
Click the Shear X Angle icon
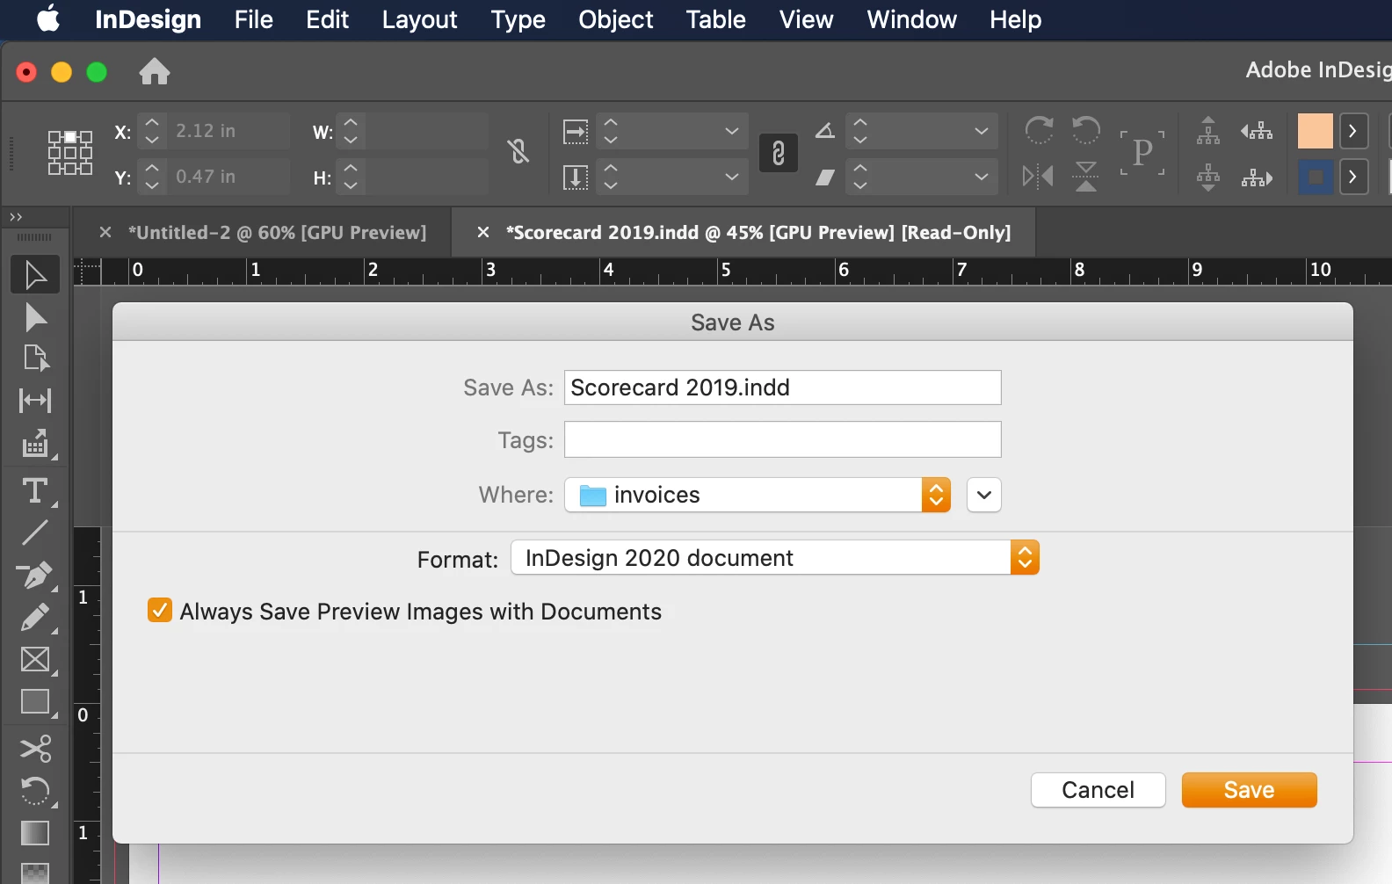click(x=824, y=178)
